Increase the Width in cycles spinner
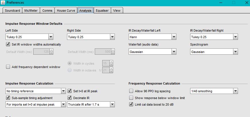Viewport: 250px width, 117px height. [x=111, y=62]
